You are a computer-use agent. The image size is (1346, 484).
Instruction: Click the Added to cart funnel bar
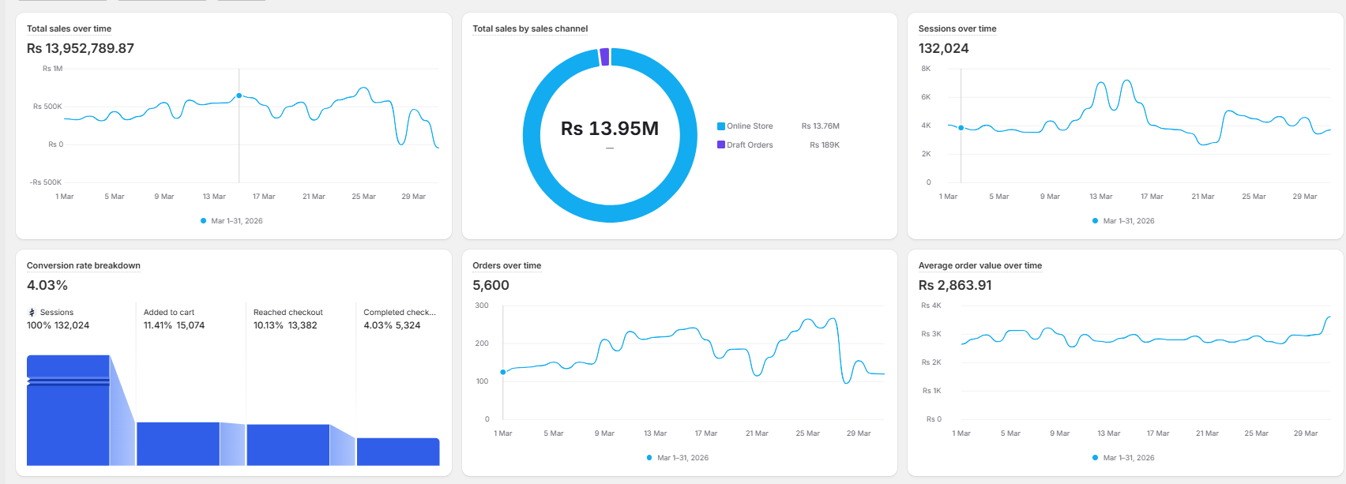point(178,444)
